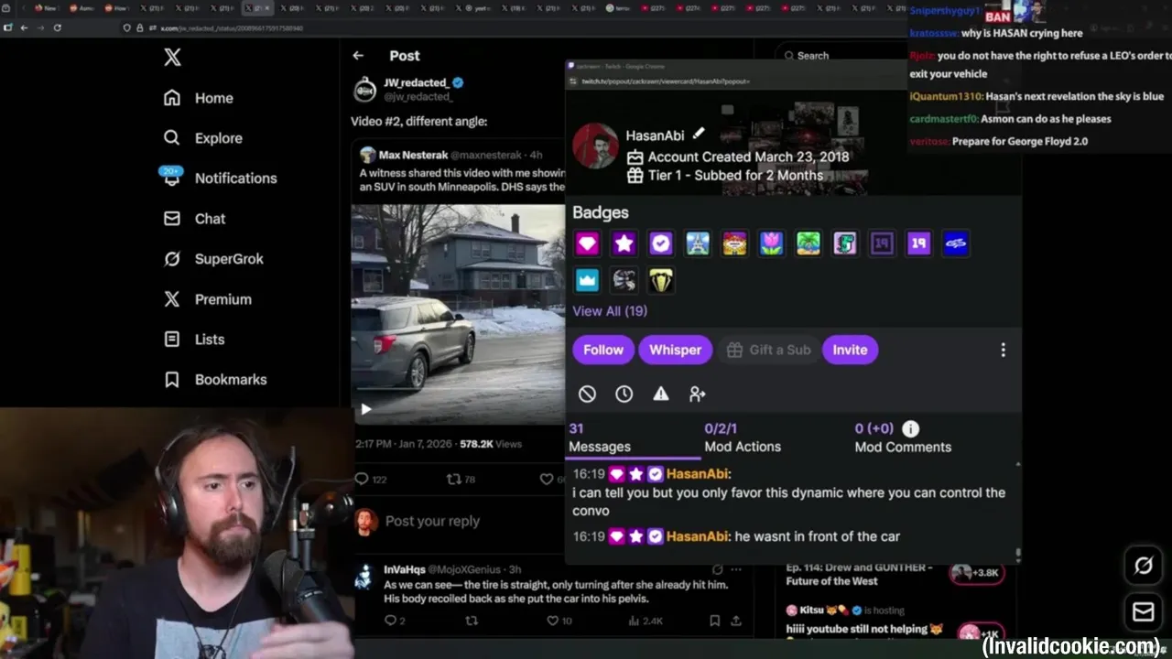The image size is (1172, 659).
Task: Click the Whisper button
Action: coord(676,350)
